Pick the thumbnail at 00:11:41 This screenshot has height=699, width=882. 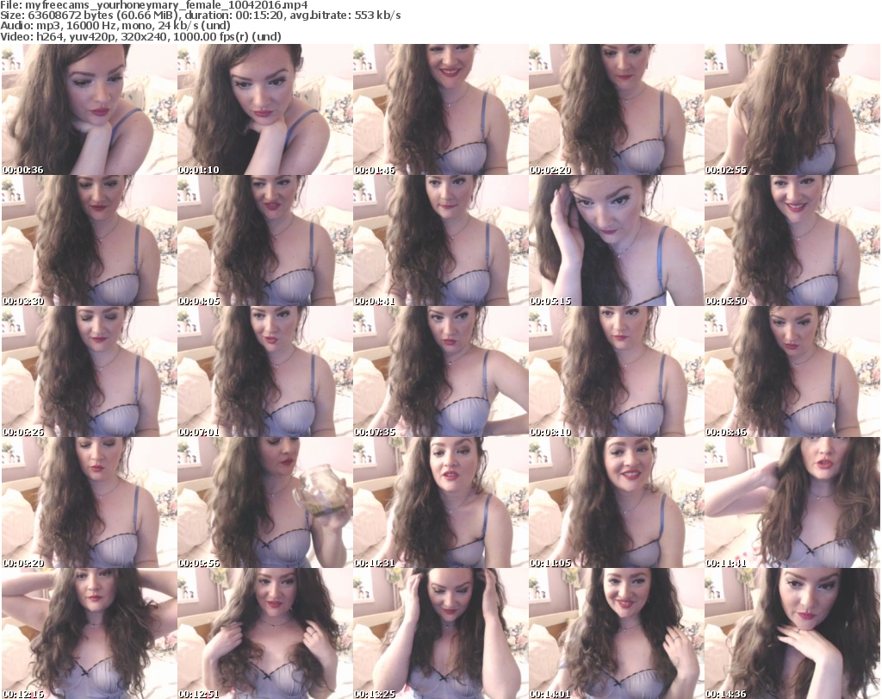(x=792, y=502)
